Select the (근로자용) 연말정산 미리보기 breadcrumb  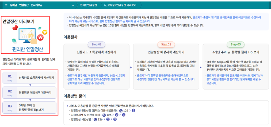(120, 5)
